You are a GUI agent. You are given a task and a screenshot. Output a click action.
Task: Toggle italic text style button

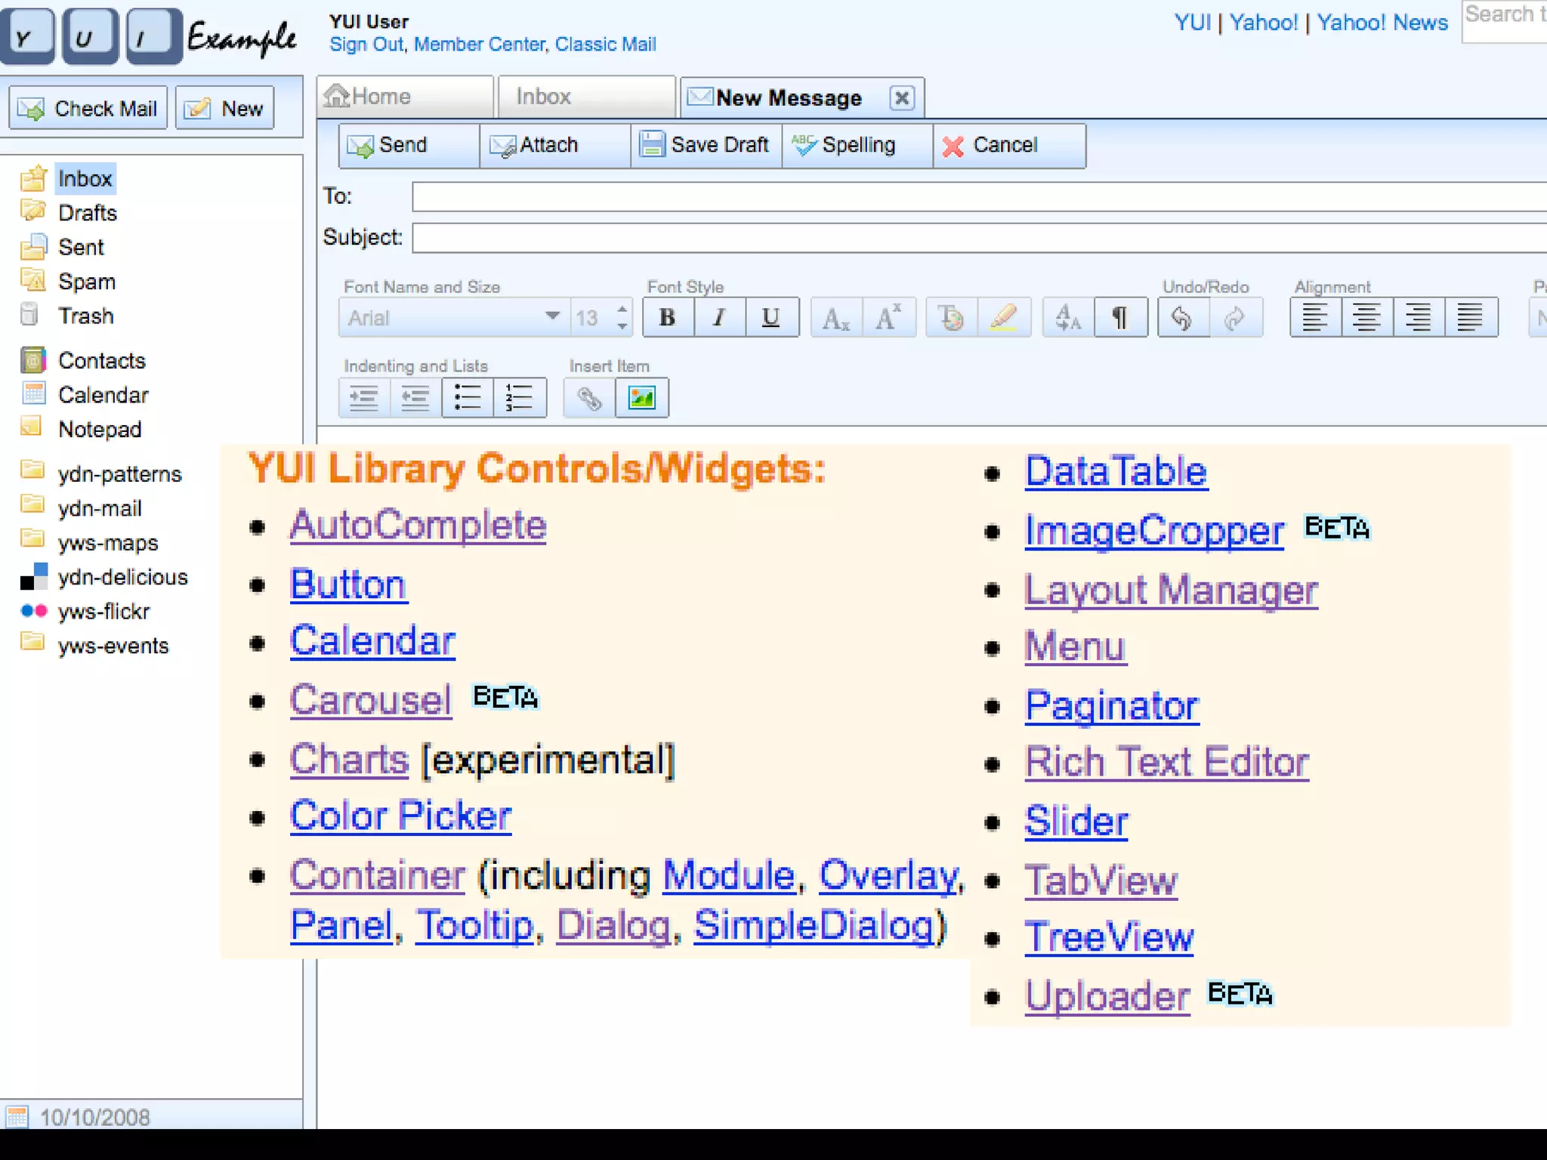click(x=719, y=317)
